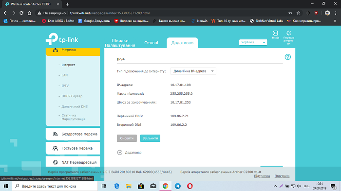This screenshot has height=191, width=341.
Task: Open the Підтримка link
Action: tap(262, 176)
